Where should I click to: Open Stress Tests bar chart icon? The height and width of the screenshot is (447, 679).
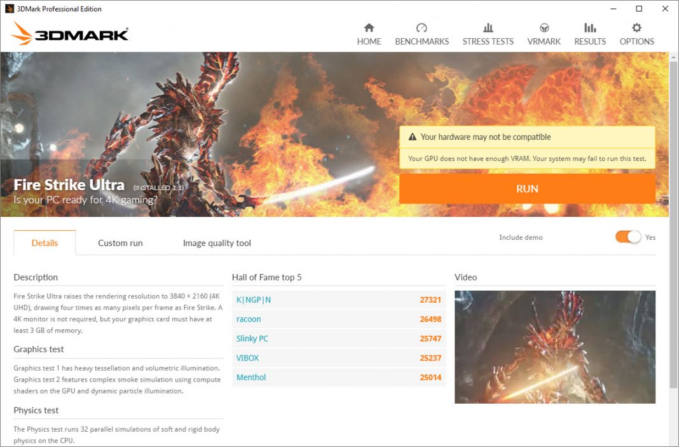[488, 28]
